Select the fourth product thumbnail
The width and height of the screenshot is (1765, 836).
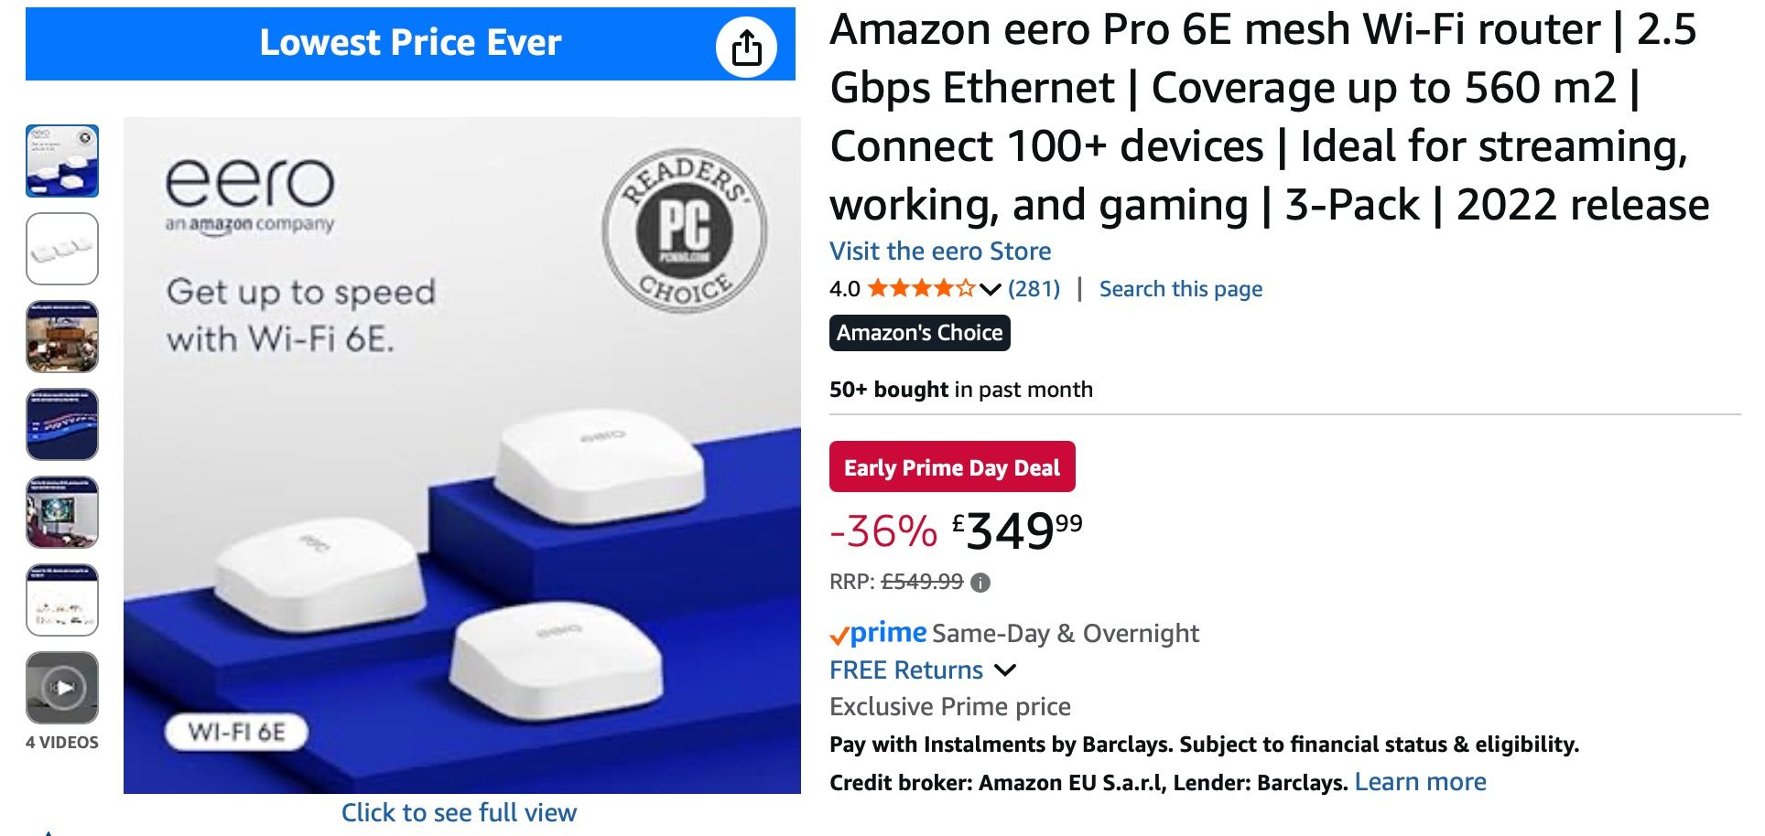point(62,424)
